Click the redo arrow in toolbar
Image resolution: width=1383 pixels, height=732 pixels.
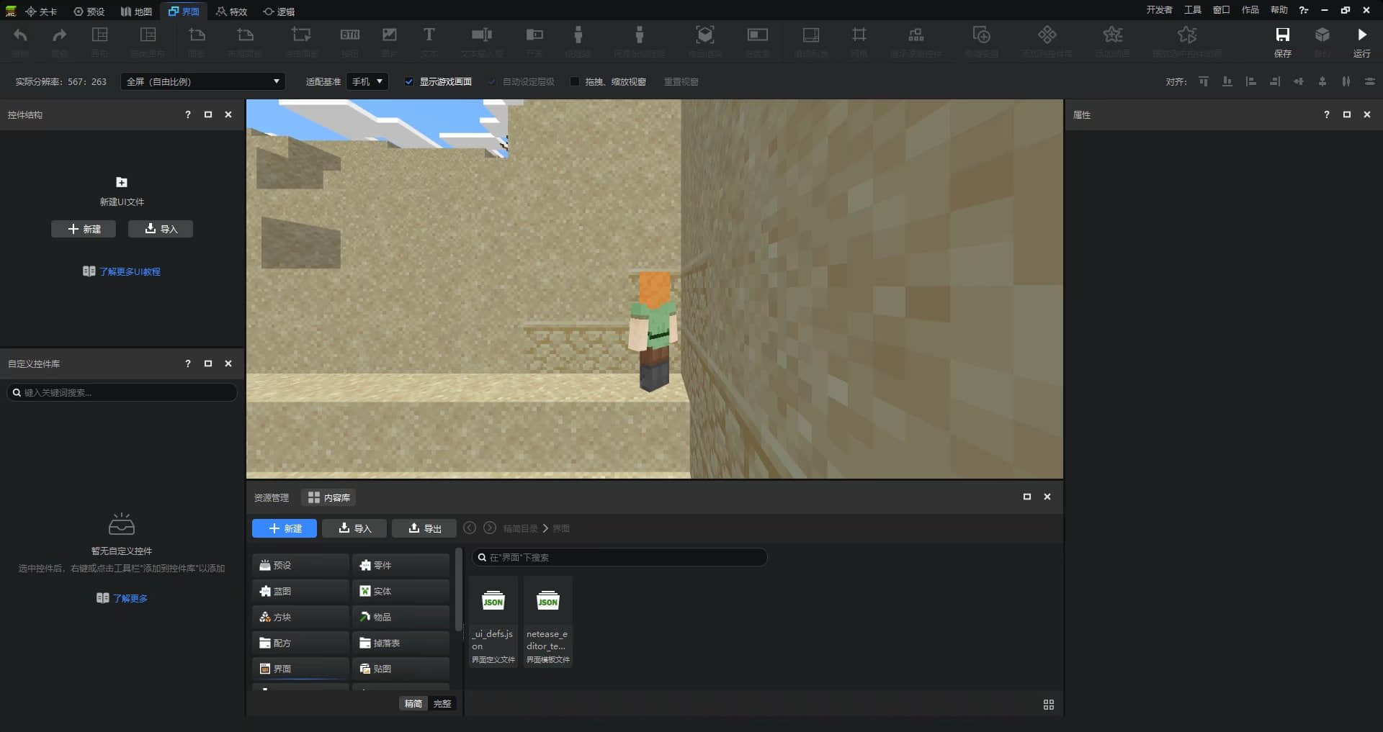[59, 35]
